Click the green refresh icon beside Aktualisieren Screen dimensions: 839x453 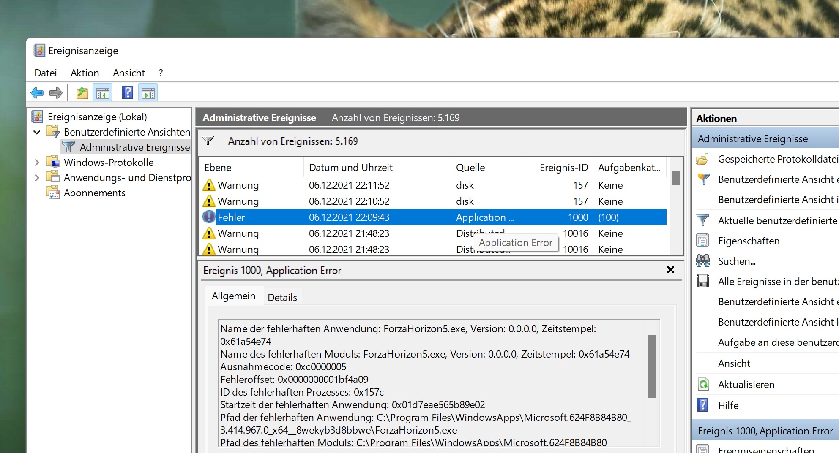click(702, 384)
